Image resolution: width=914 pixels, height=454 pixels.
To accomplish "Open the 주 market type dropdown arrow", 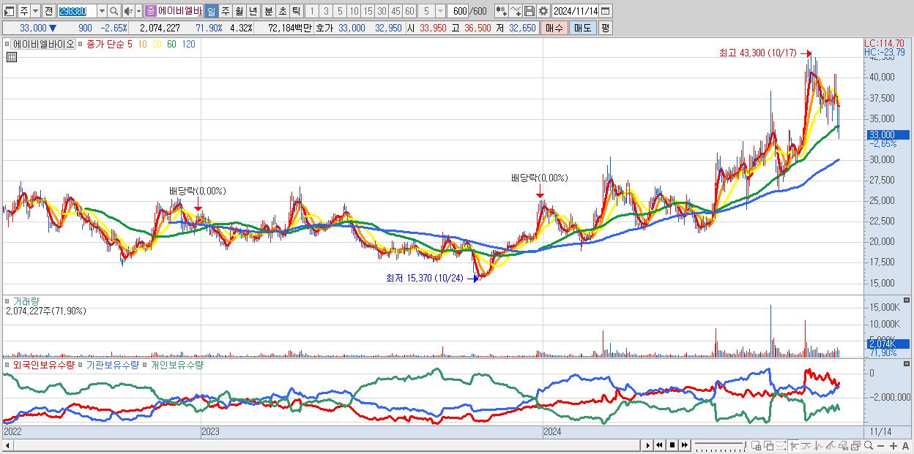I will 34,11.
